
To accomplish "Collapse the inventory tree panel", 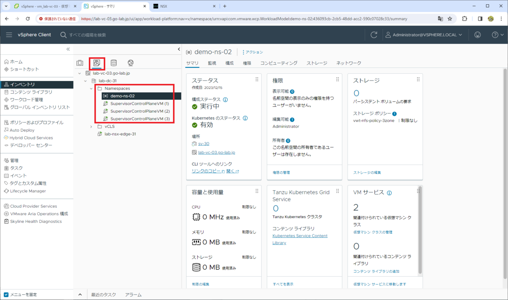I will click(179, 49).
